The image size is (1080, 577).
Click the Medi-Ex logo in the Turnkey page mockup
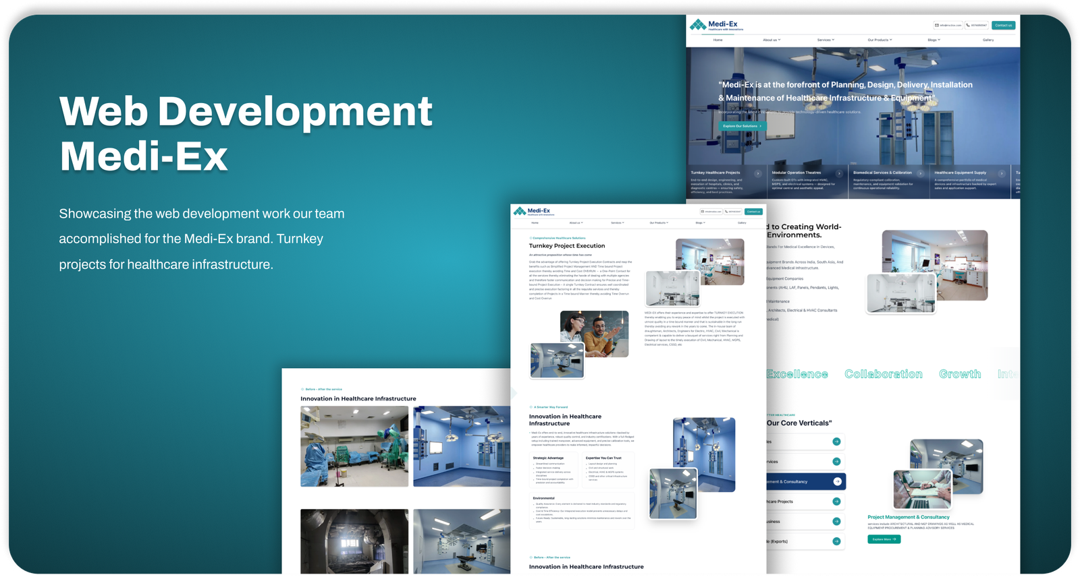(x=534, y=211)
